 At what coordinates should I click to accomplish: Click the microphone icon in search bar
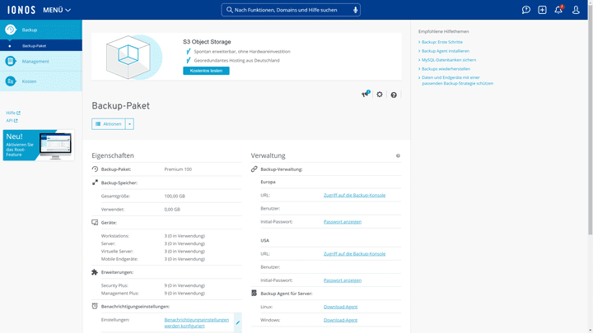pyautogui.click(x=355, y=10)
